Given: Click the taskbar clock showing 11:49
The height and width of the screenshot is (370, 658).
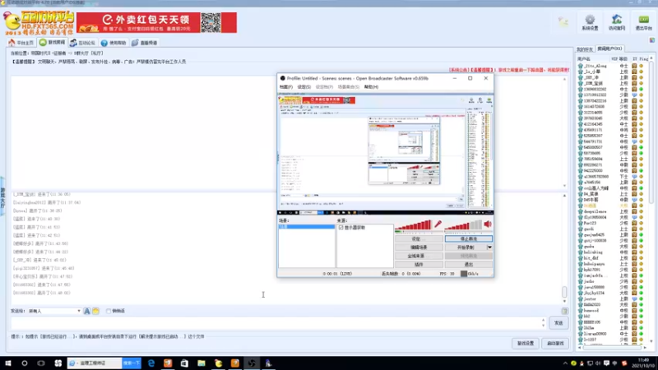Looking at the screenshot, I should coord(642,363).
